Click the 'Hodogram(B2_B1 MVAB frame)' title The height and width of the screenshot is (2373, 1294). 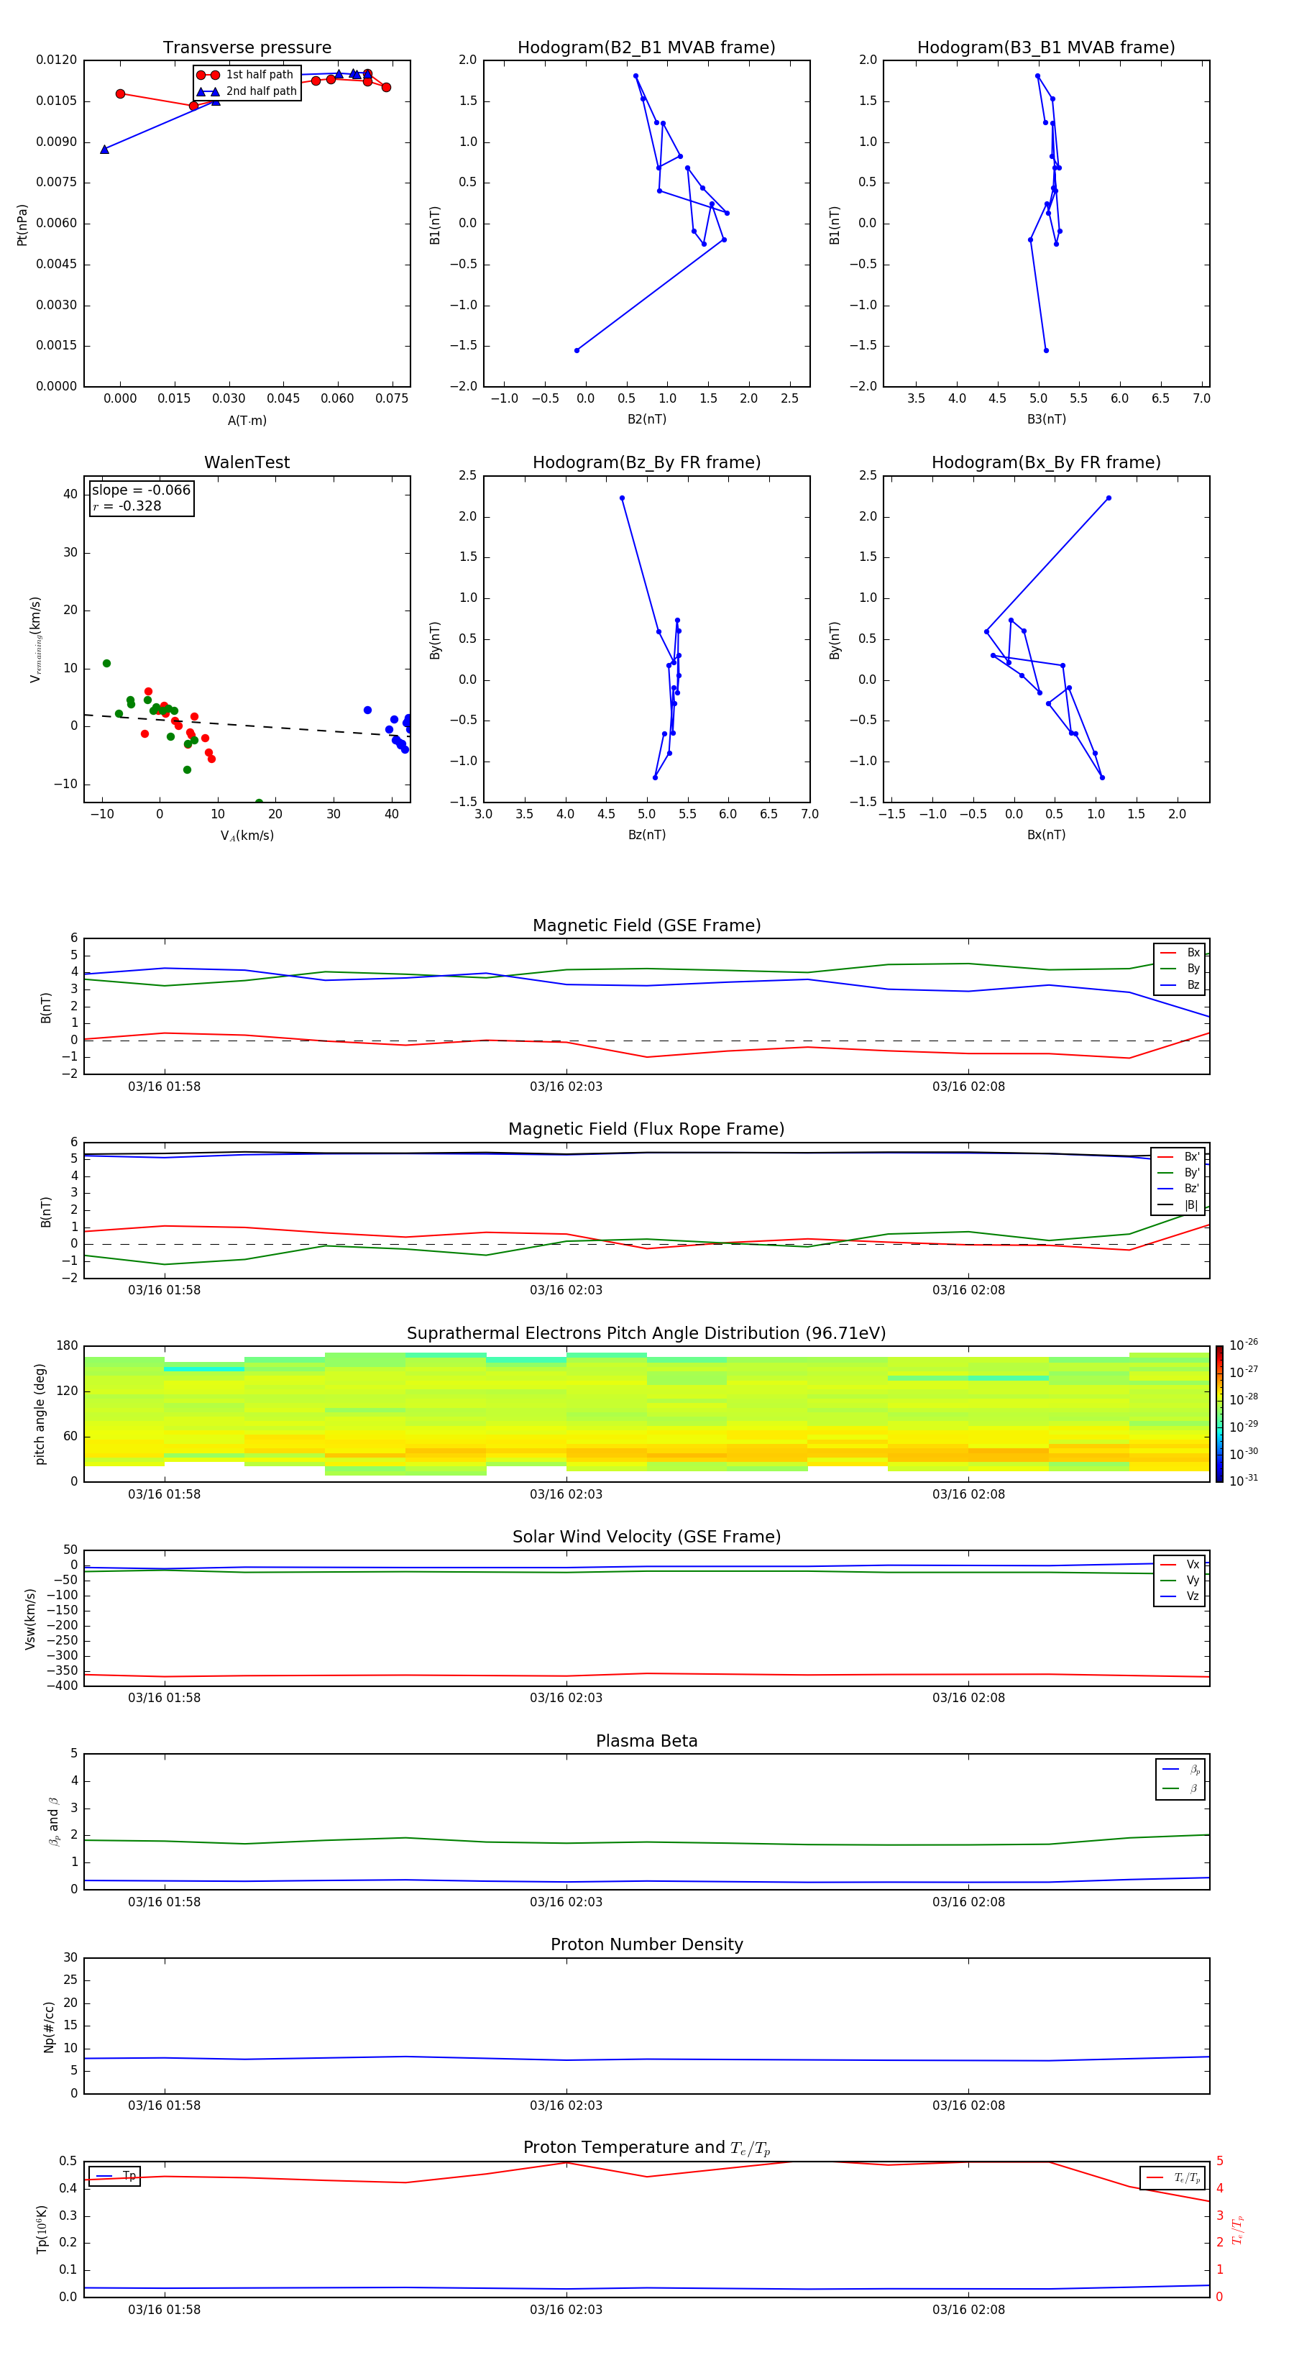click(x=646, y=48)
